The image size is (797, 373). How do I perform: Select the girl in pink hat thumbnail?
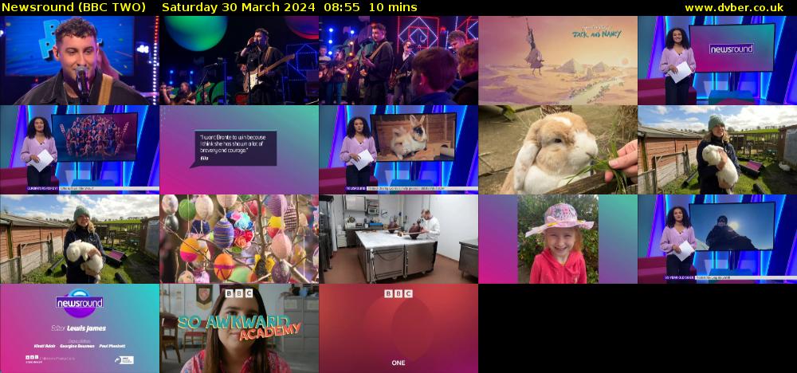558,239
